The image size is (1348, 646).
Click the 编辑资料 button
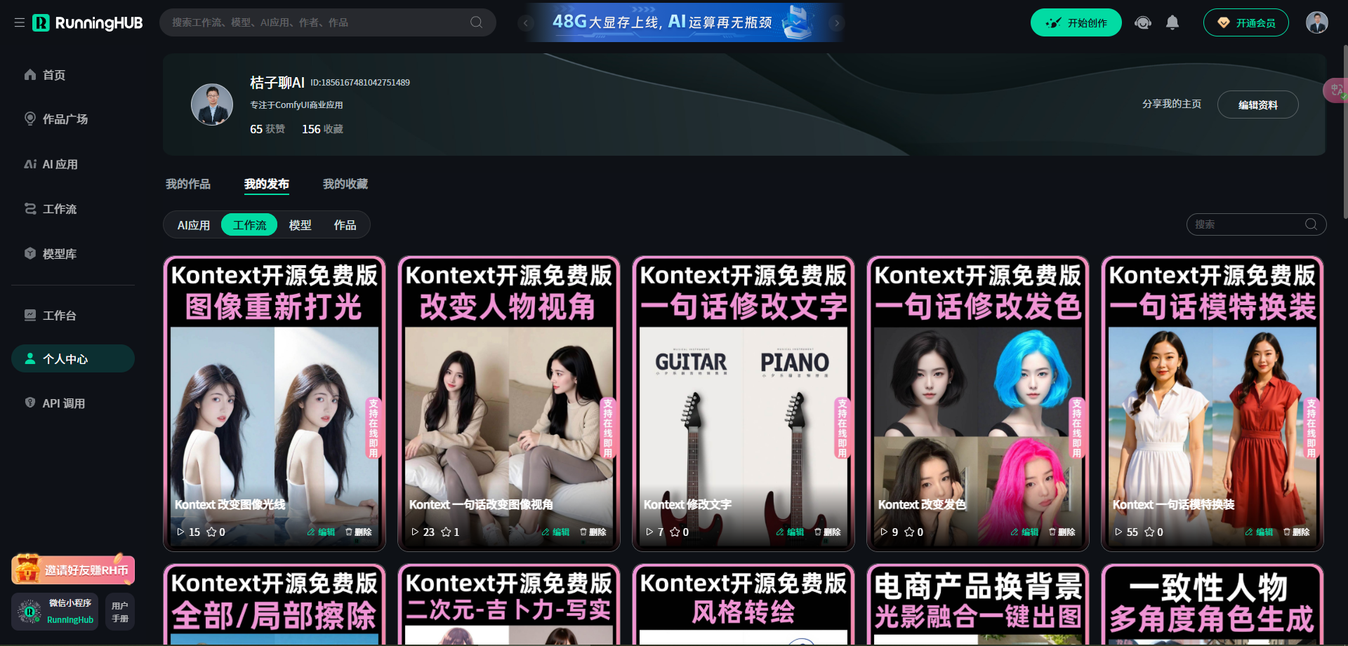[x=1258, y=105]
